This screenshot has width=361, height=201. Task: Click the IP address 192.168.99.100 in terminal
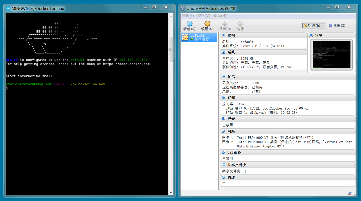pos(133,60)
